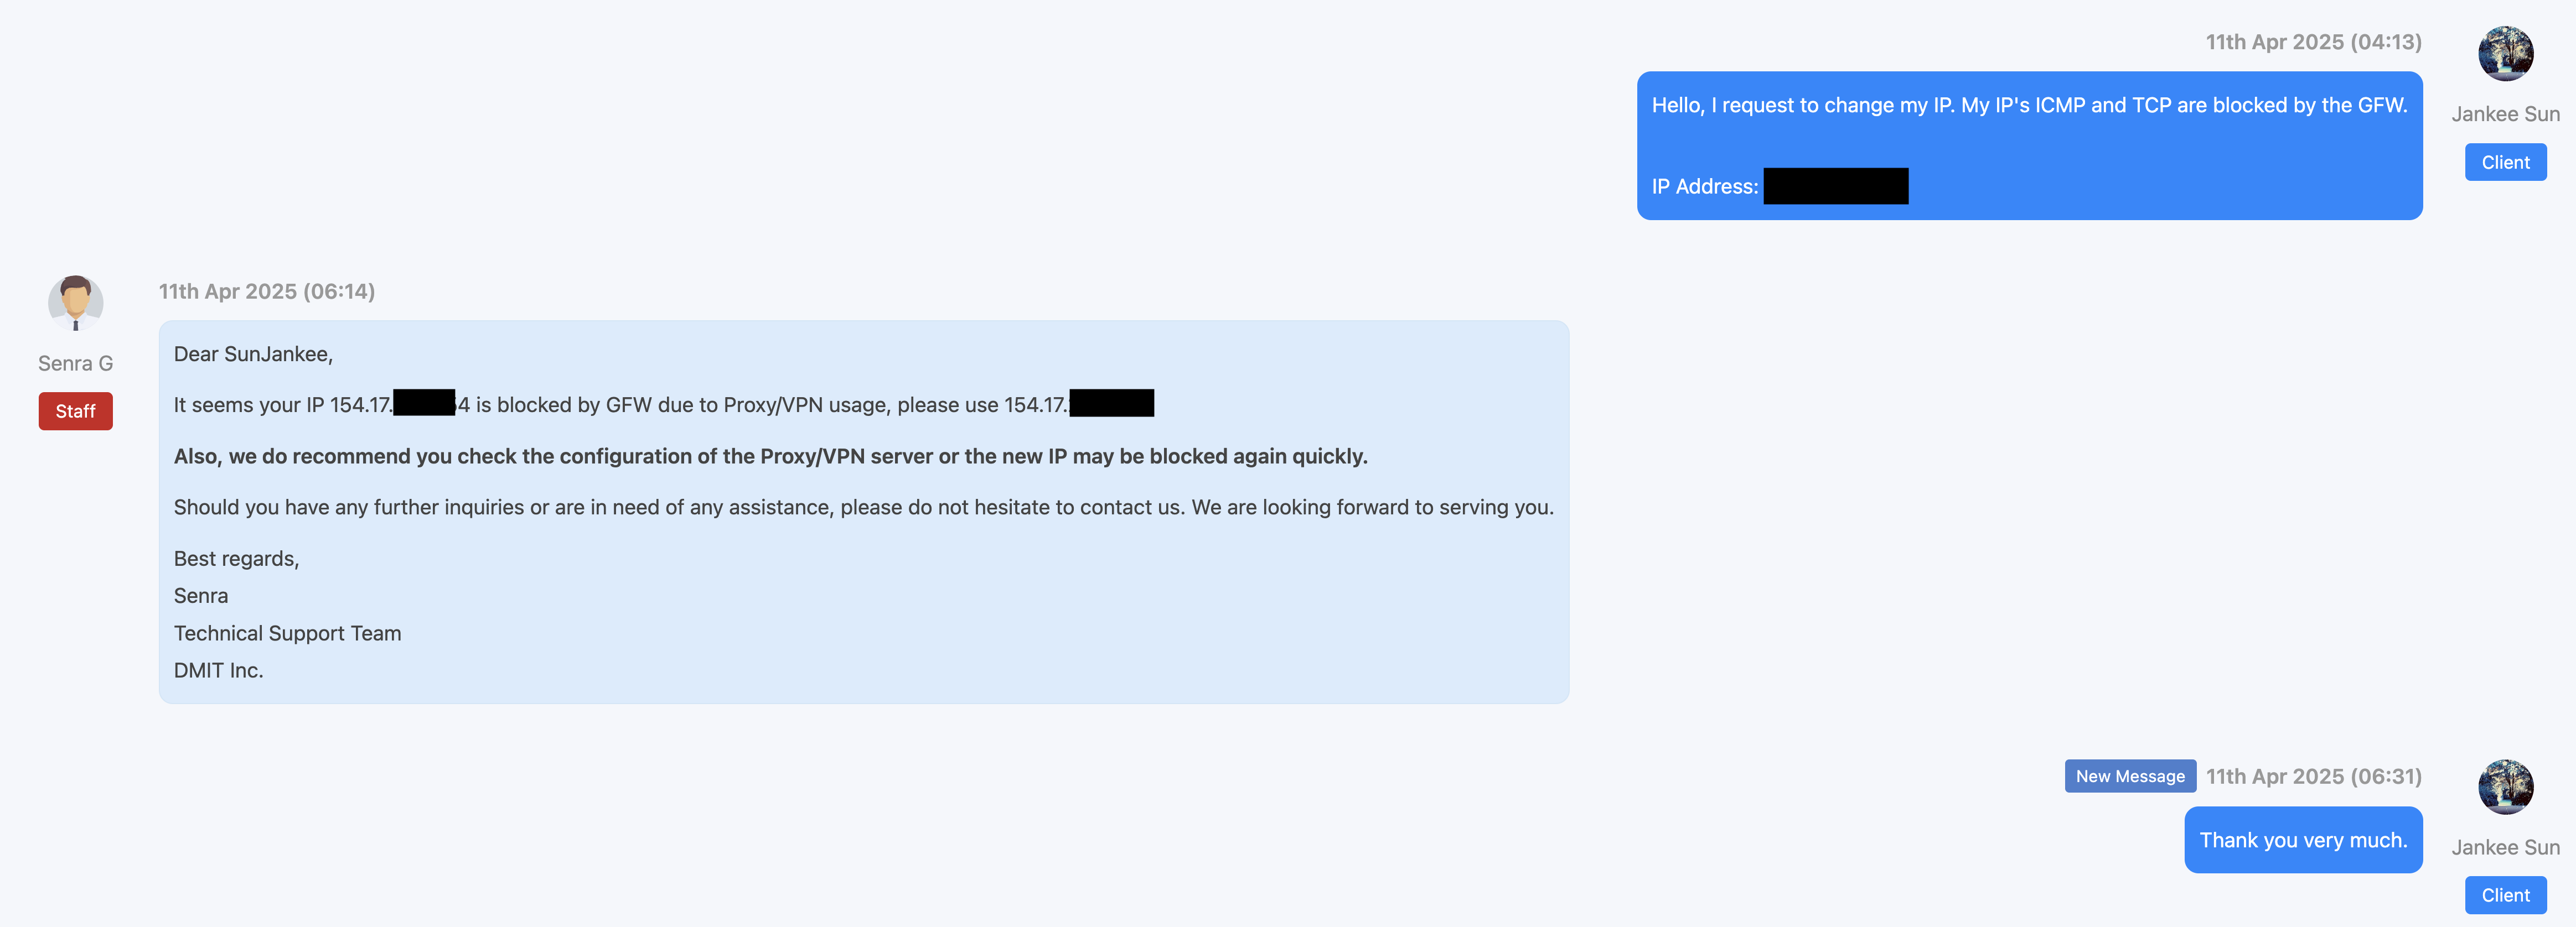Screen dimensions: 2576x927
Task: Click the 11th Apr 2025 (04:13) timestamp
Action: point(2313,42)
